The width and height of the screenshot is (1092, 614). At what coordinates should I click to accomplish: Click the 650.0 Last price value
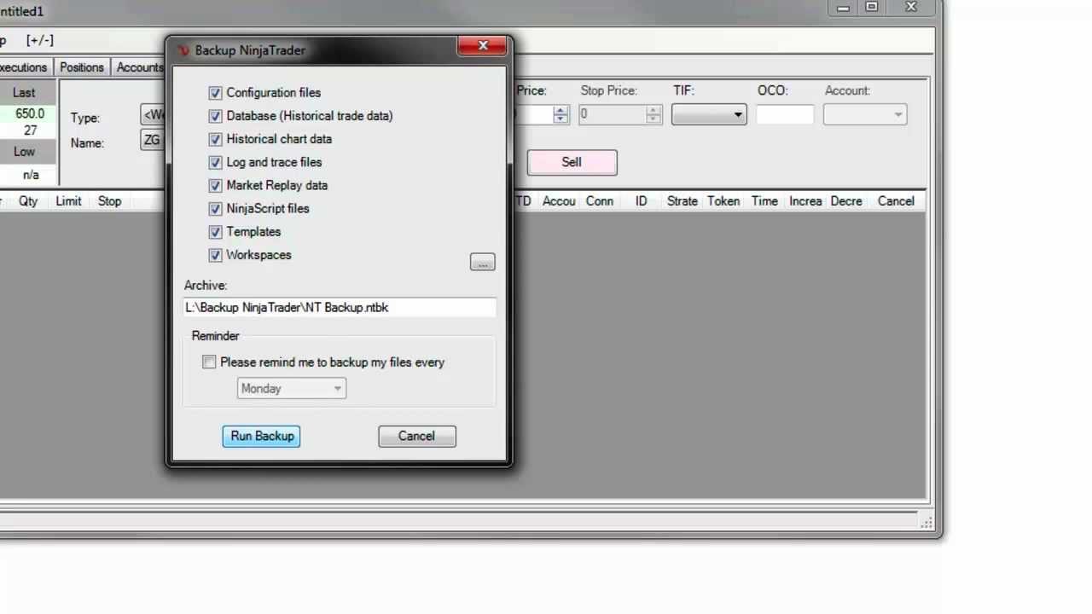pyautogui.click(x=30, y=113)
